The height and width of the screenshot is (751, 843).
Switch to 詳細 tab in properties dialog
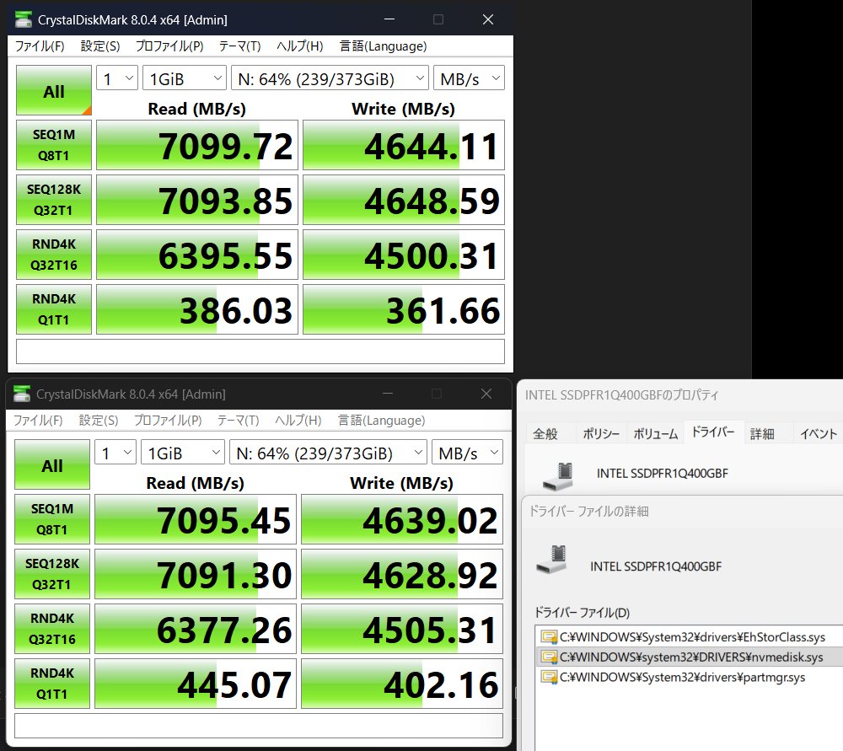pos(762,433)
